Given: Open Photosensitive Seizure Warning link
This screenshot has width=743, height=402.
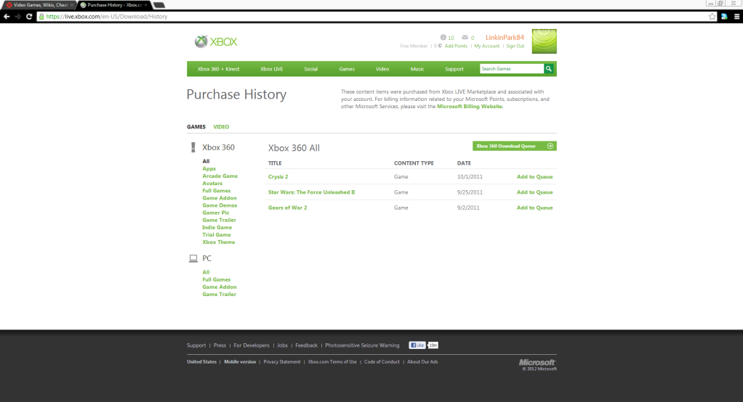Looking at the screenshot, I should [362, 345].
